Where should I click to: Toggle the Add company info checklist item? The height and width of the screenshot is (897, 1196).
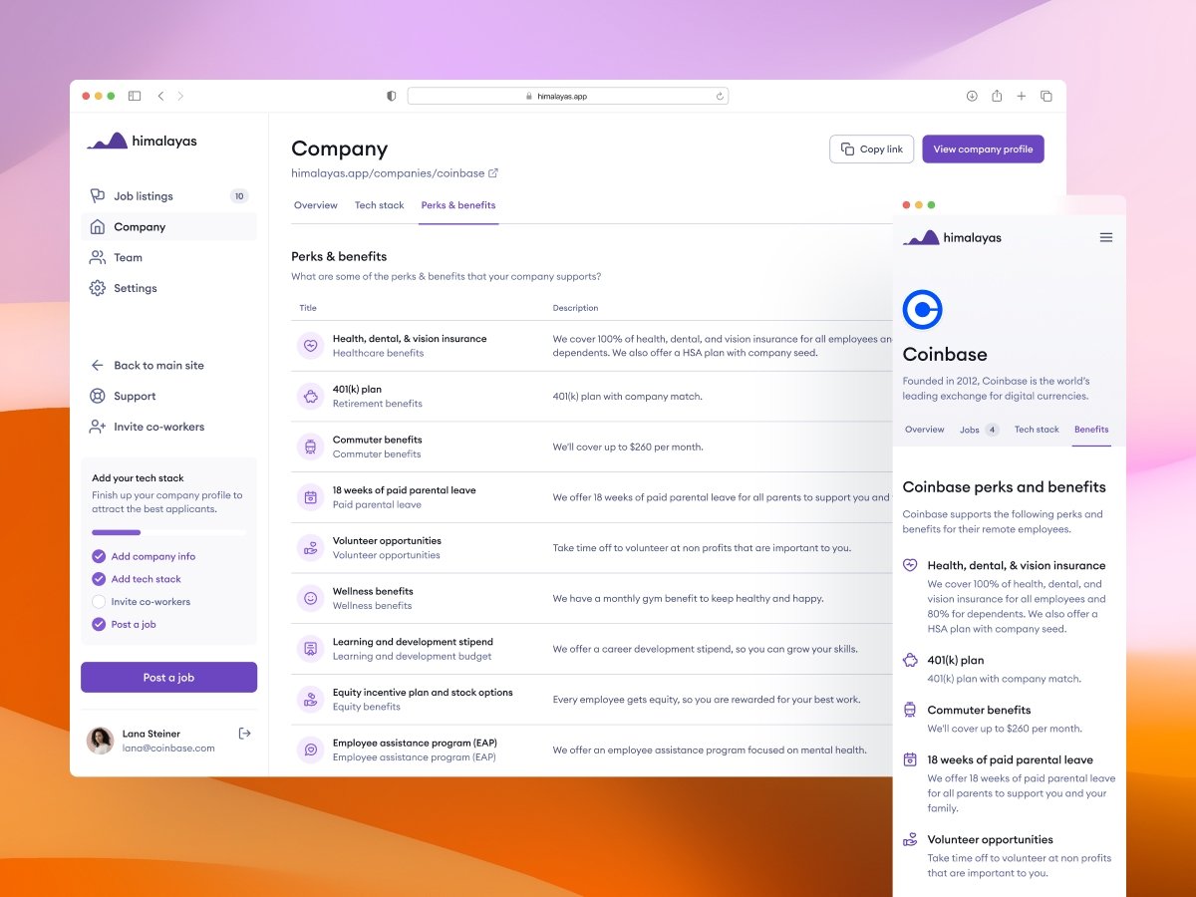[99, 556]
